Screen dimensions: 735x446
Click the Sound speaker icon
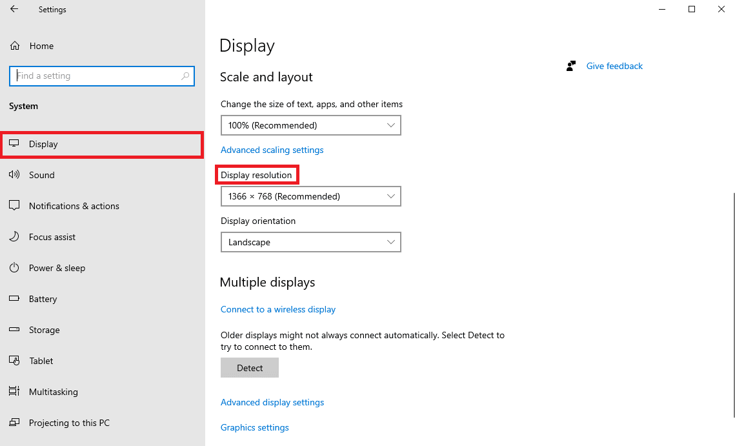[x=14, y=174]
